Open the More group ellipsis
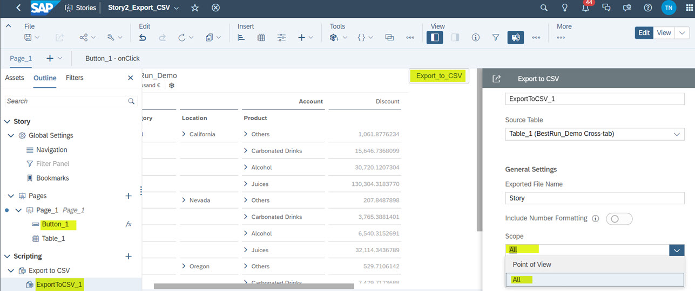The image size is (695, 291). point(561,37)
